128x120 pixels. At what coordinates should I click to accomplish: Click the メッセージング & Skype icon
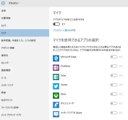56,114
